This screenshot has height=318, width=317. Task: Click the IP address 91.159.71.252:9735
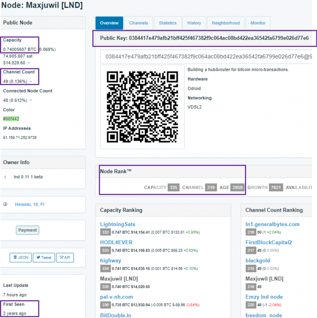pyautogui.click(x=20, y=138)
